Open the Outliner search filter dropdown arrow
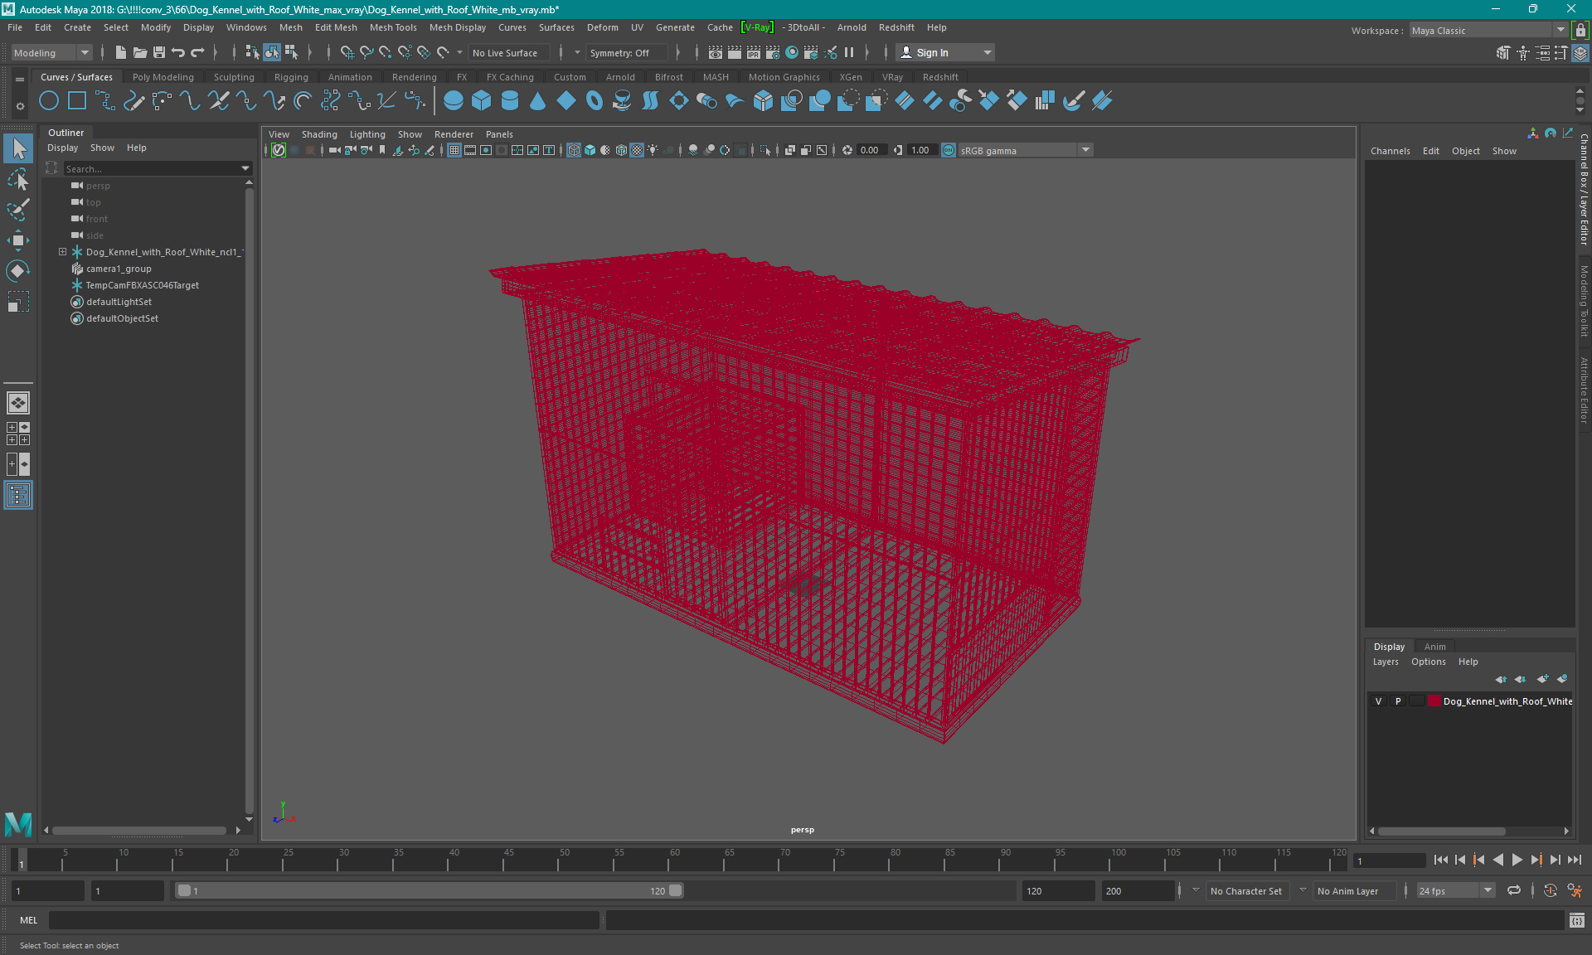This screenshot has width=1592, height=955. pyautogui.click(x=245, y=168)
